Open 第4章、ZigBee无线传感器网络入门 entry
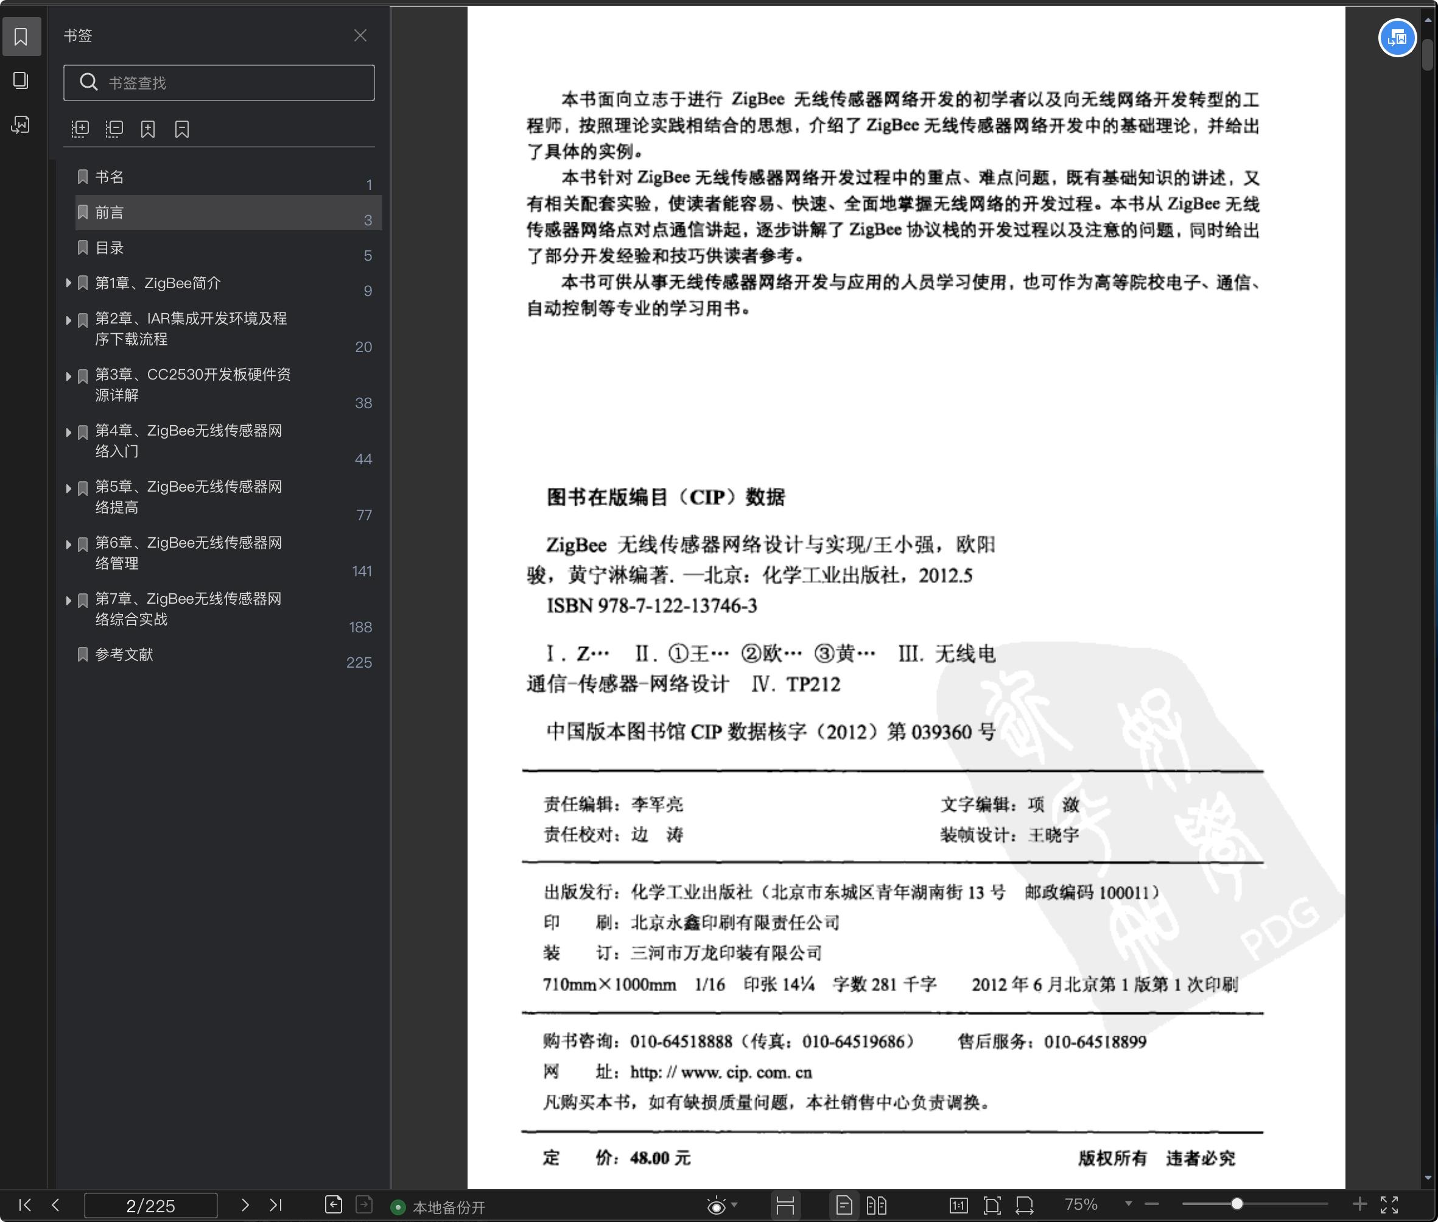Screen dimensions: 1438x1222 [x=188, y=440]
